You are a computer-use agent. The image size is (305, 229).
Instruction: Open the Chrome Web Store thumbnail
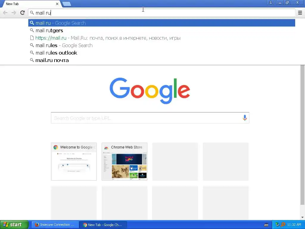point(125,162)
